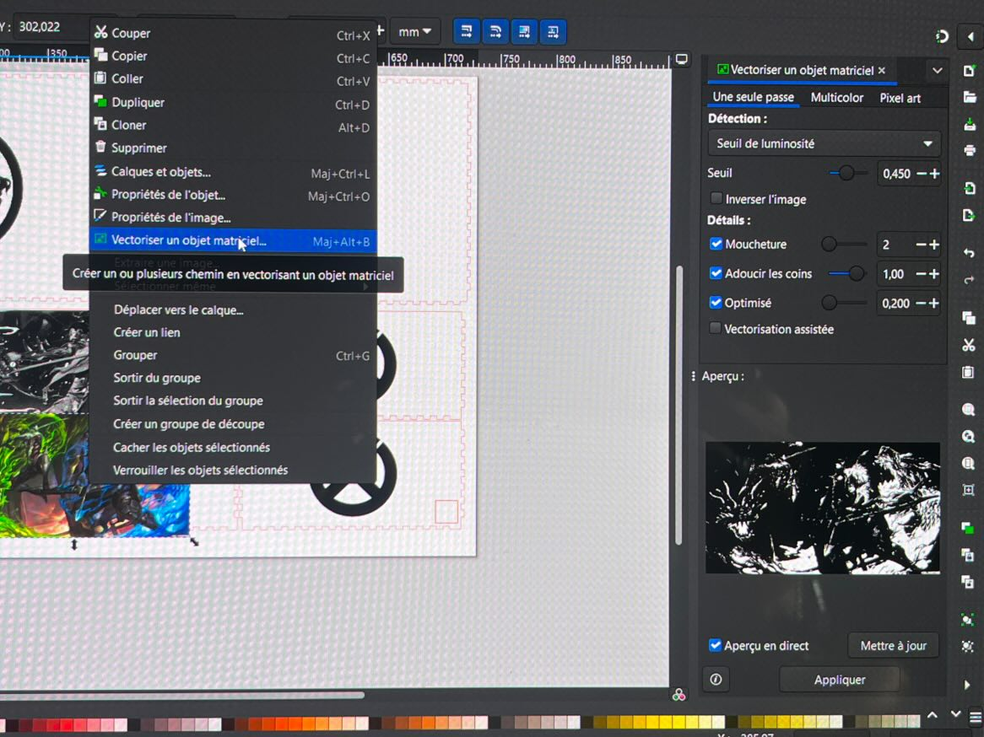This screenshot has width=984, height=737.
Task: Undo the last action via the arrow icon
Action: [x=969, y=253]
